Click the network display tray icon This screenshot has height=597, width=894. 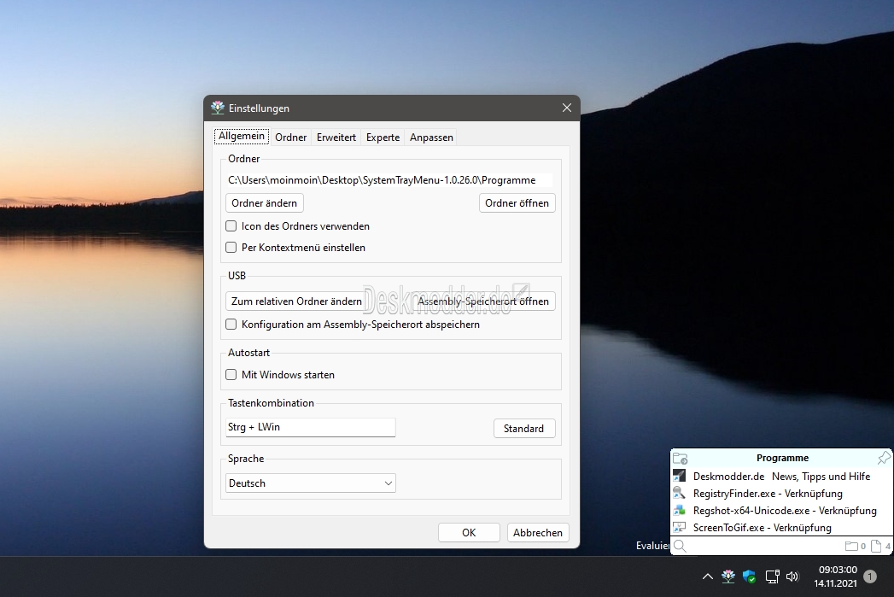772,577
